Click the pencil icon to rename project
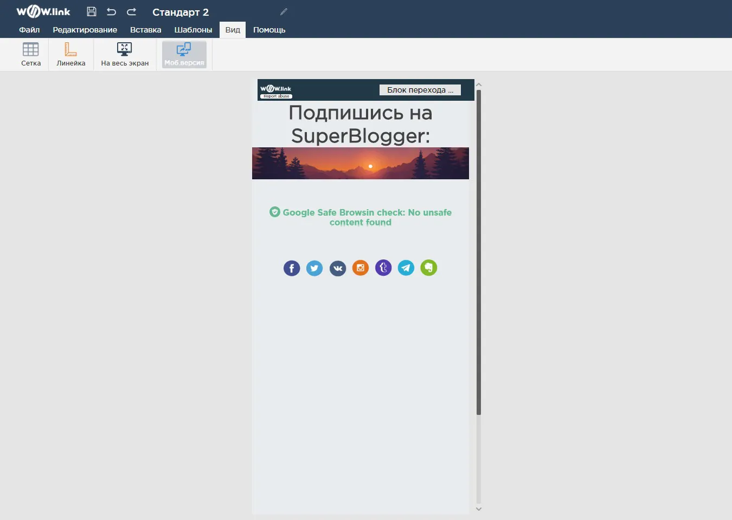This screenshot has width=732, height=520. coord(284,11)
